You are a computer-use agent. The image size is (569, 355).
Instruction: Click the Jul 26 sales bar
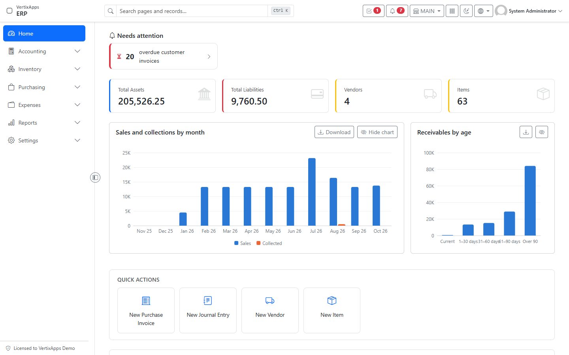pos(312,192)
